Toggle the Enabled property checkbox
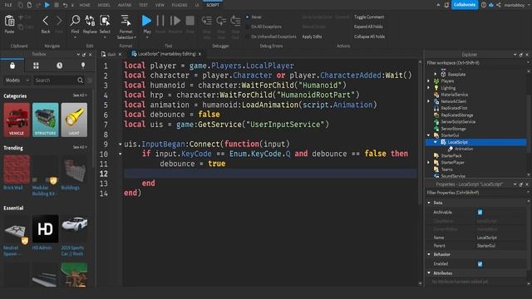 click(x=480, y=264)
